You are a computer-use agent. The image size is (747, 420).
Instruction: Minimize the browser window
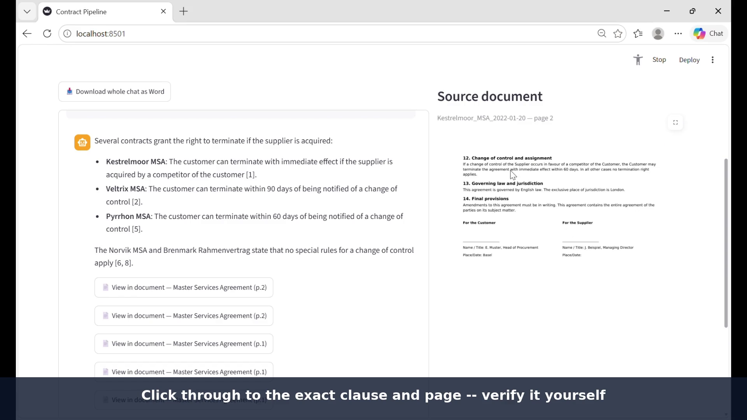[x=667, y=11]
